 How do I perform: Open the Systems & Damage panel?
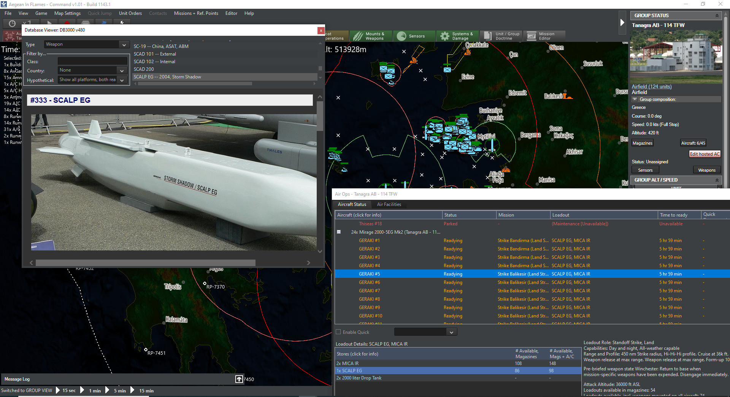point(457,36)
